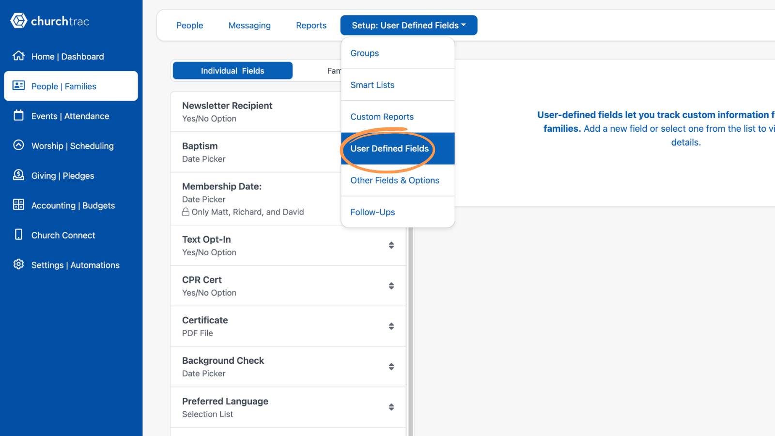Screen dimensions: 775x436
Task: Open the Messaging tab
Action: point(249,25)
